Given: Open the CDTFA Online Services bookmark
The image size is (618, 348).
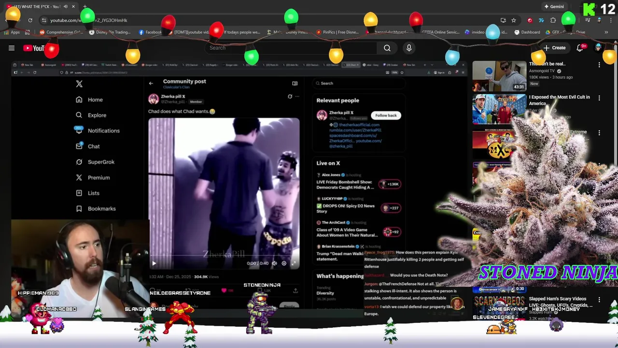Looking at the screenshot, I should click(440, 32).
